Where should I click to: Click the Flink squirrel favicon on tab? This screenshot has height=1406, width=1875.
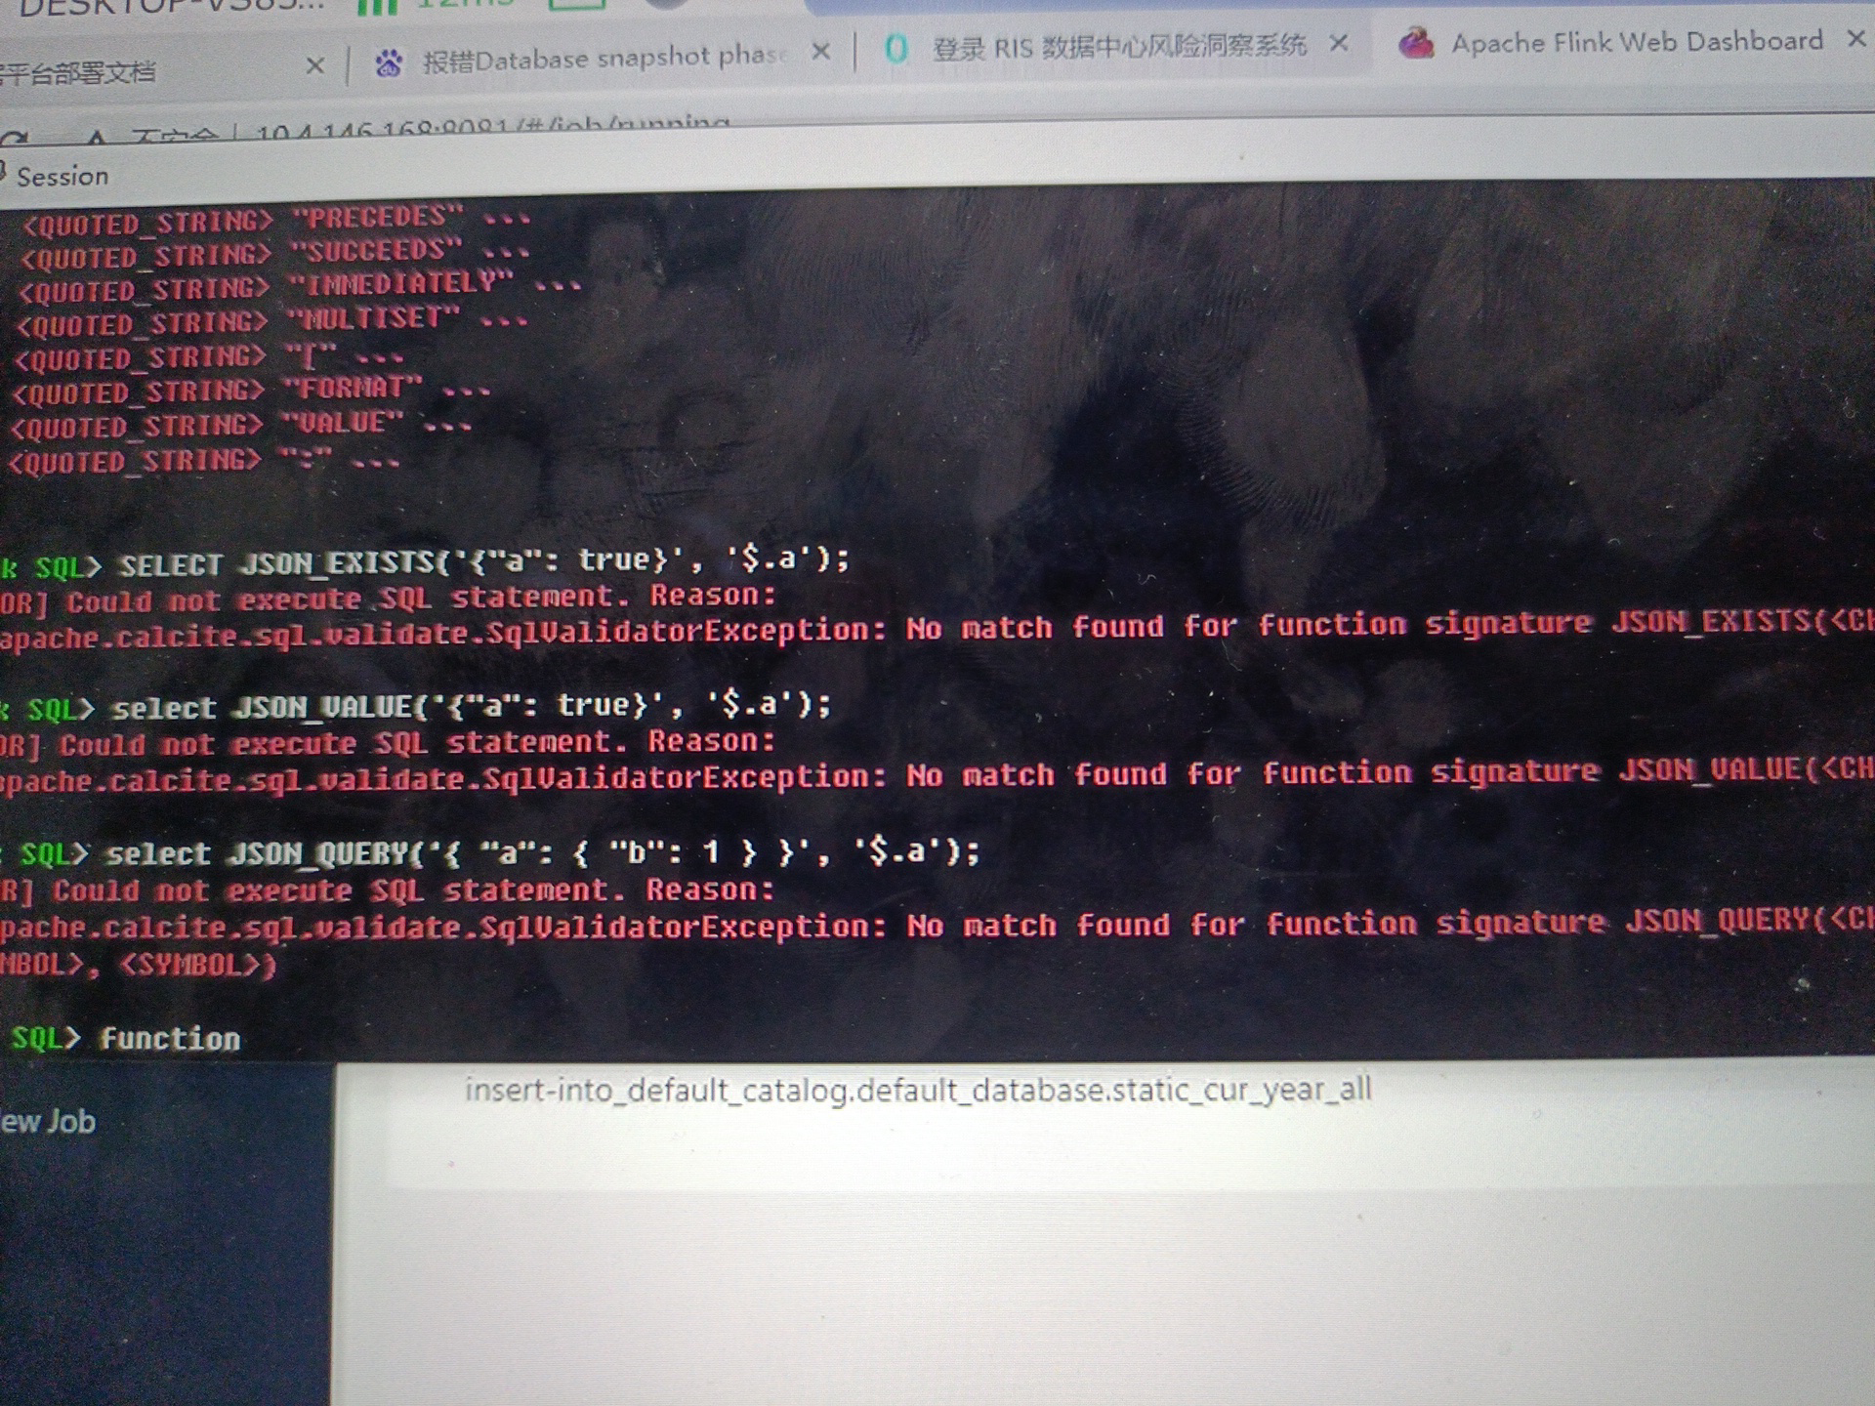click(x=1416, y=43)
